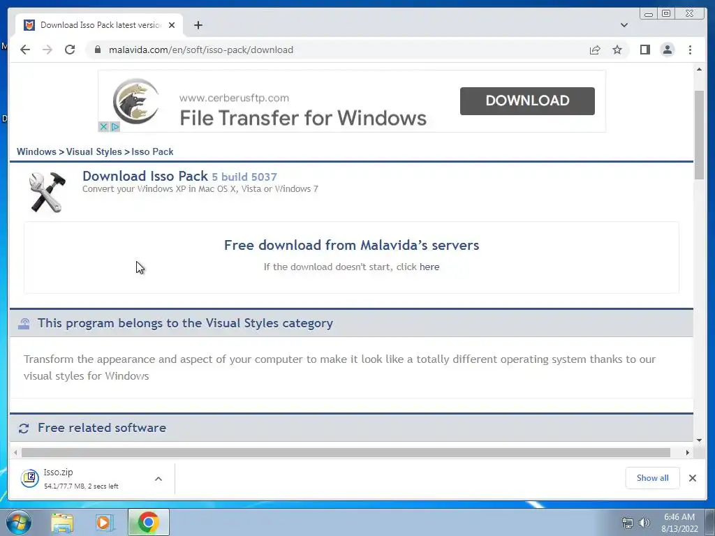715x536 pixels.
Task: Click Isso.zip download progress icon
Action: 29,478
